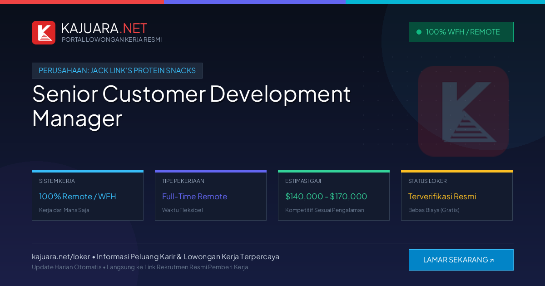Click the Update Harian Otomatis footer line

140,267
